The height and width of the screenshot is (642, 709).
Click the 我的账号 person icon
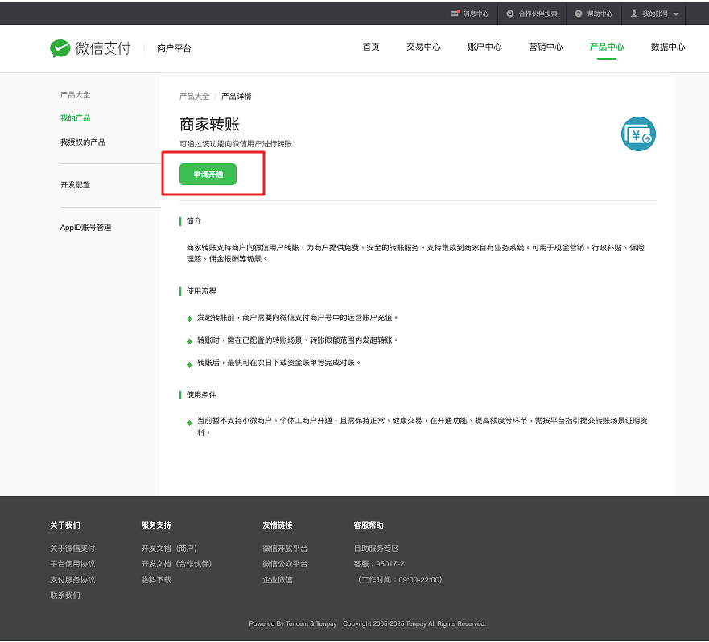click(634, 14)
